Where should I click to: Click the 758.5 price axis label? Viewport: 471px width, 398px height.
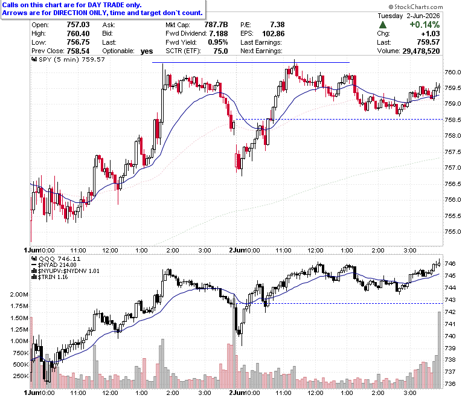click(x=453, y=120)
